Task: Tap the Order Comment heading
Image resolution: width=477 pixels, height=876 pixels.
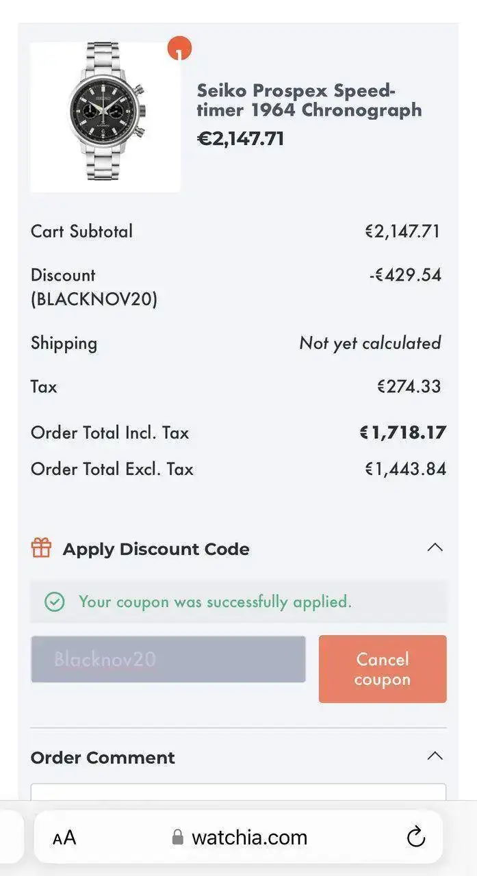Action: (103, 758)
